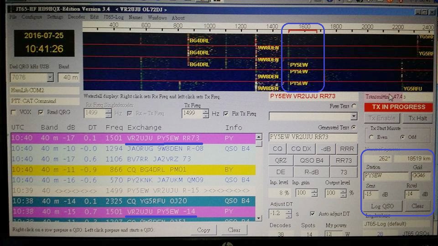Open the JT65-Log menu
The height and width of the screenshot is (246, 438).
[x=113, y=17]
